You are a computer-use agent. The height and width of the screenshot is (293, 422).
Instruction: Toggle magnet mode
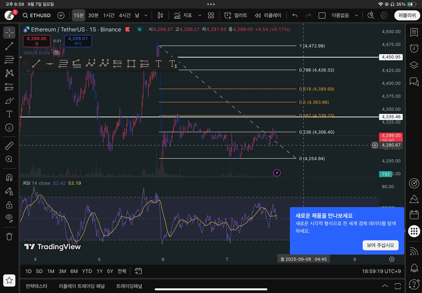tap(9, 177)
